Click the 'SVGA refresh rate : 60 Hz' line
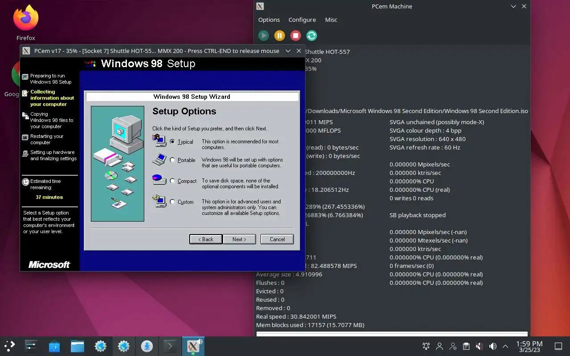The width and height of the screenshot is (570, 356). coord(425,147)
